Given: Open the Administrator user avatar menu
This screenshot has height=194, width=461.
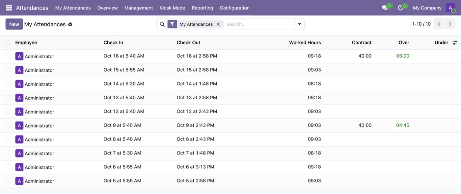Looking at the screenshot, I should [450, 8].
